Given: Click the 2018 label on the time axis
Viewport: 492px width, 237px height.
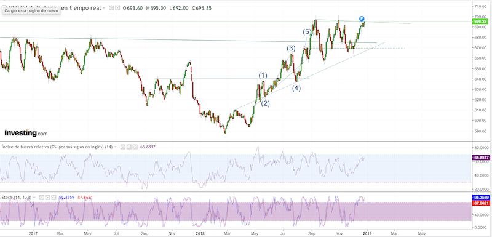Looking at the screenshot, I should point(200,233).
